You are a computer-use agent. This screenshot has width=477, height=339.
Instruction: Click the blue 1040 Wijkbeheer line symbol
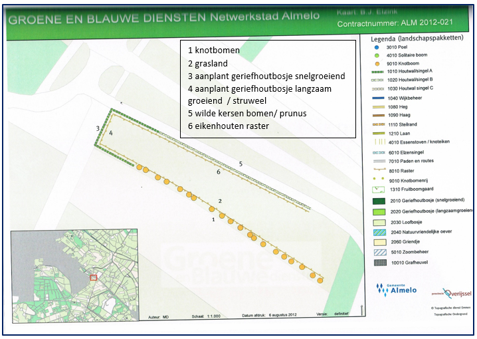(x=379, y=98)
